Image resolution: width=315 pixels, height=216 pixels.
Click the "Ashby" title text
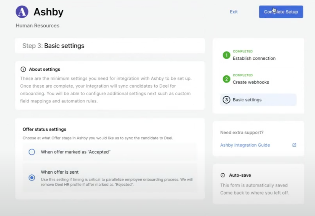pyautogui.click(x=48, y=12)
